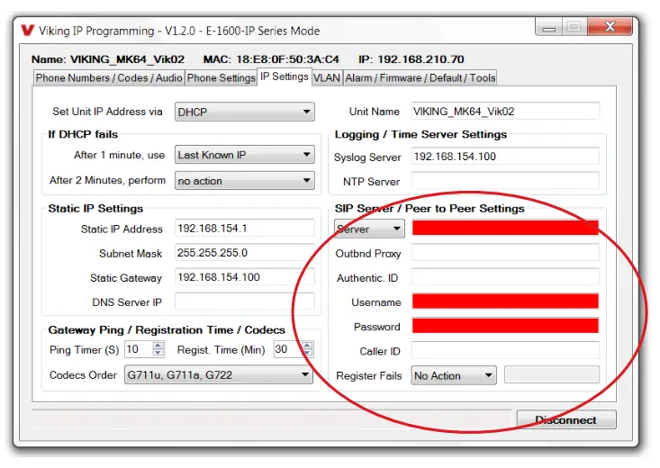Switch to the Phone Settings tab

[221, 78]
